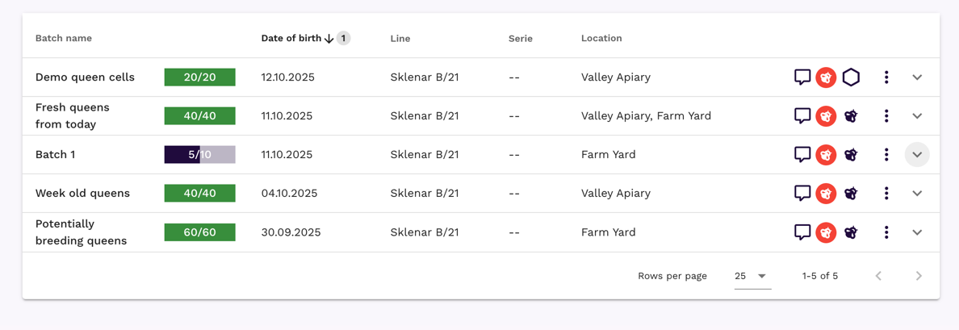Go to the next page of results
Screen dimensions: 959x330
tap(919, 276)
